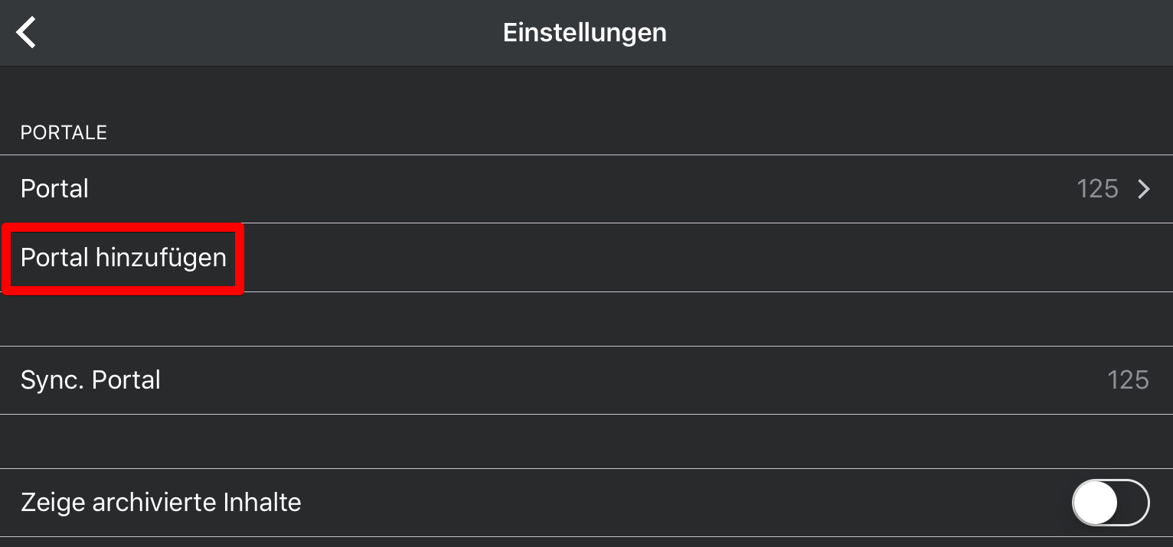Viewport: 1173px width, 547px height.
Task: Open the Portal row chevron
Action: pyautogui.click(x=1144, y=189)
